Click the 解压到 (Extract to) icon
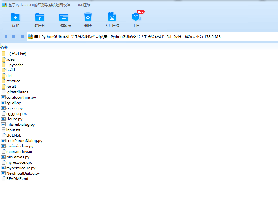 click(40, 17)
